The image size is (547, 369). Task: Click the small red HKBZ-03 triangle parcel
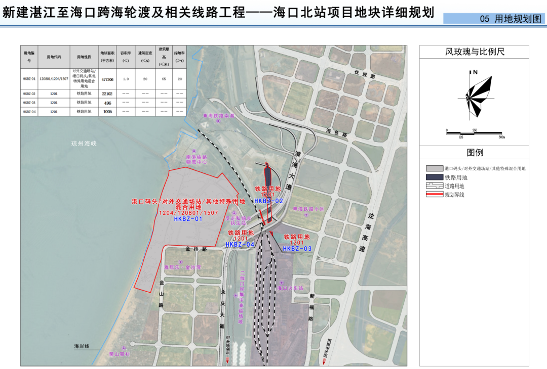pos(272,234)
